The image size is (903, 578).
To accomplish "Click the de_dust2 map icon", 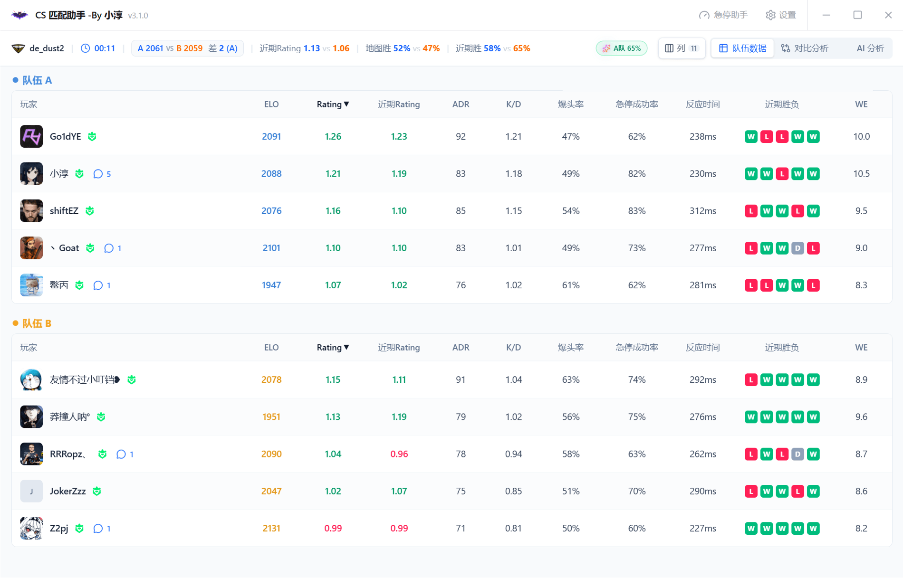I will tap(18, 48).
